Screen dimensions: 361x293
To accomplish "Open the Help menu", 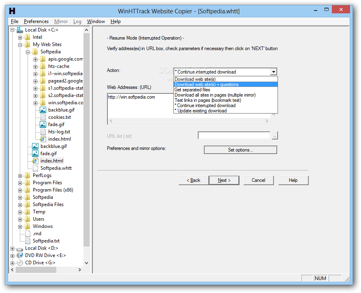I will click(115, 21).
